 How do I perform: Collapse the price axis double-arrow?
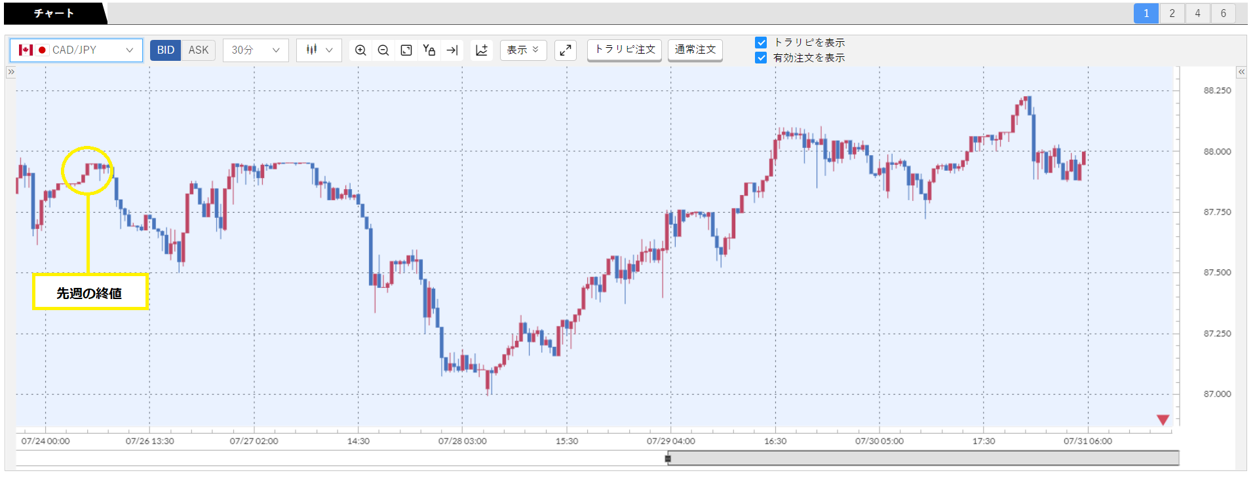(1241, 72)
